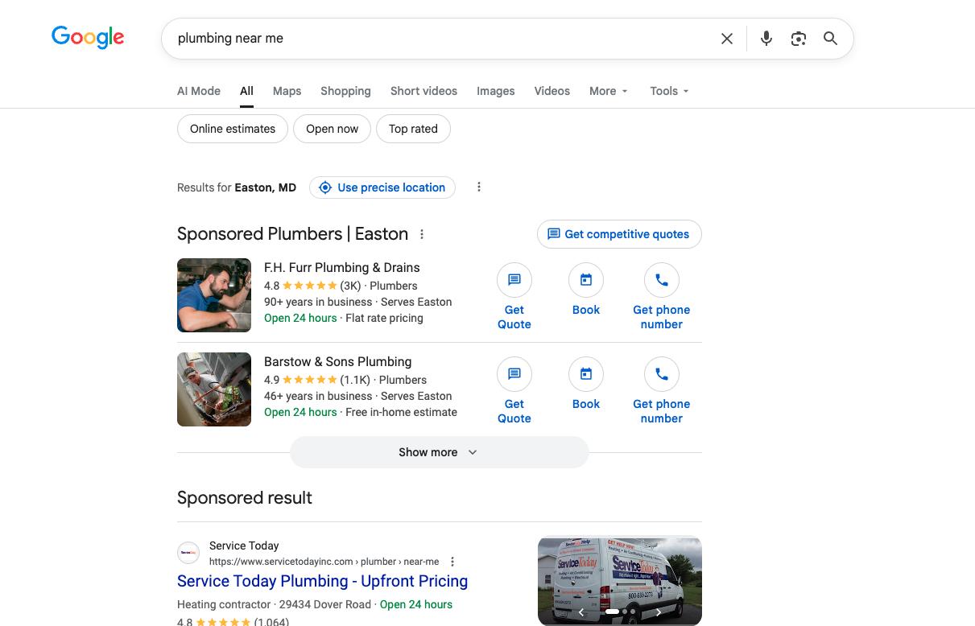Switch to the Images tab

click(495, 91)
